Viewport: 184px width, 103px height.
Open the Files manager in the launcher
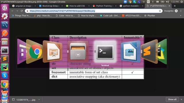tap(5, 42)
